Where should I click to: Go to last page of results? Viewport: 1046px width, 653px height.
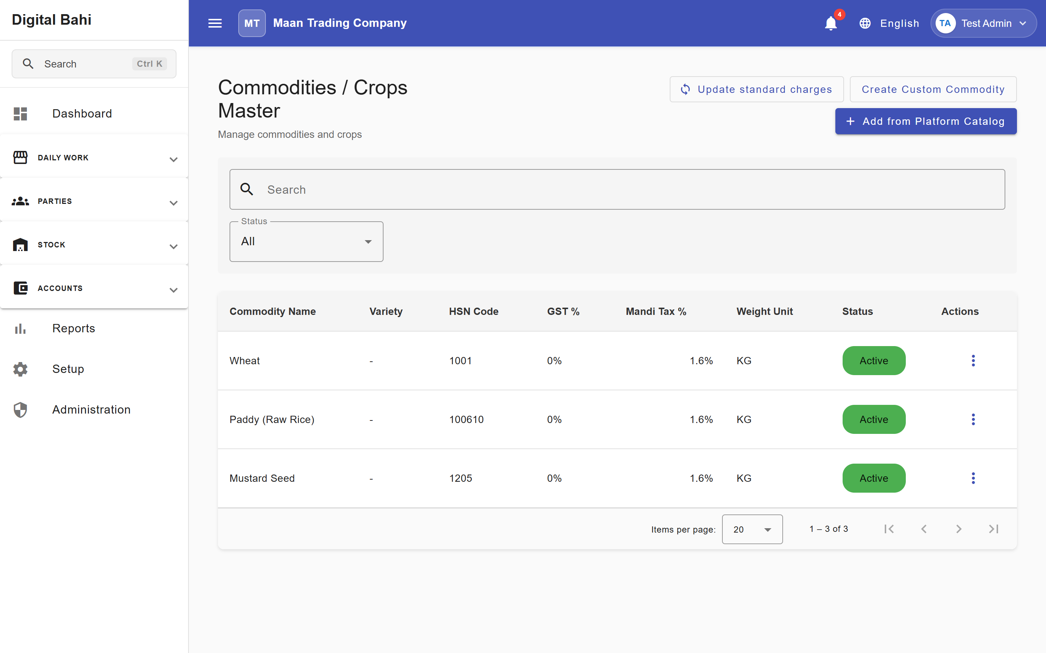[x=993, y=529]
